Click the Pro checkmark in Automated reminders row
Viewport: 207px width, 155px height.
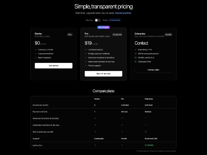pos(122,125)
